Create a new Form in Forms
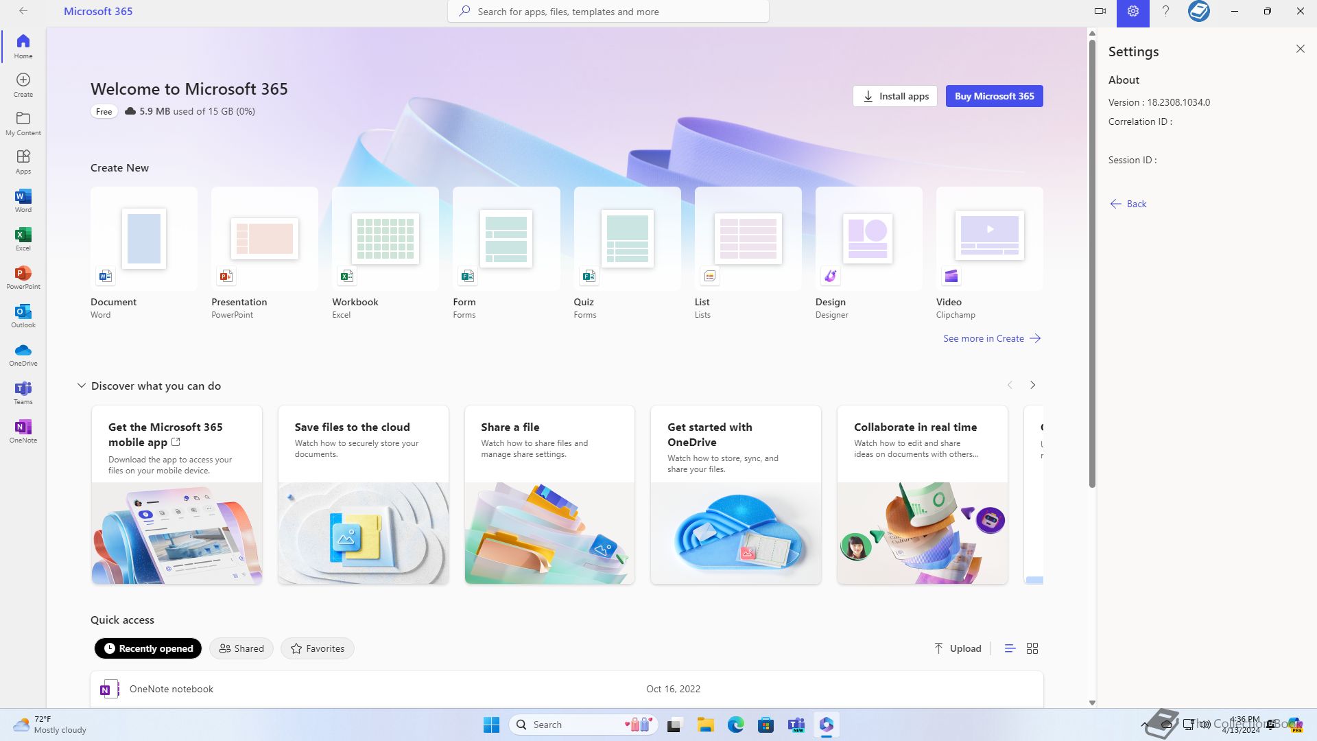Screen dimensions: 1317x741 click(506, 253)
